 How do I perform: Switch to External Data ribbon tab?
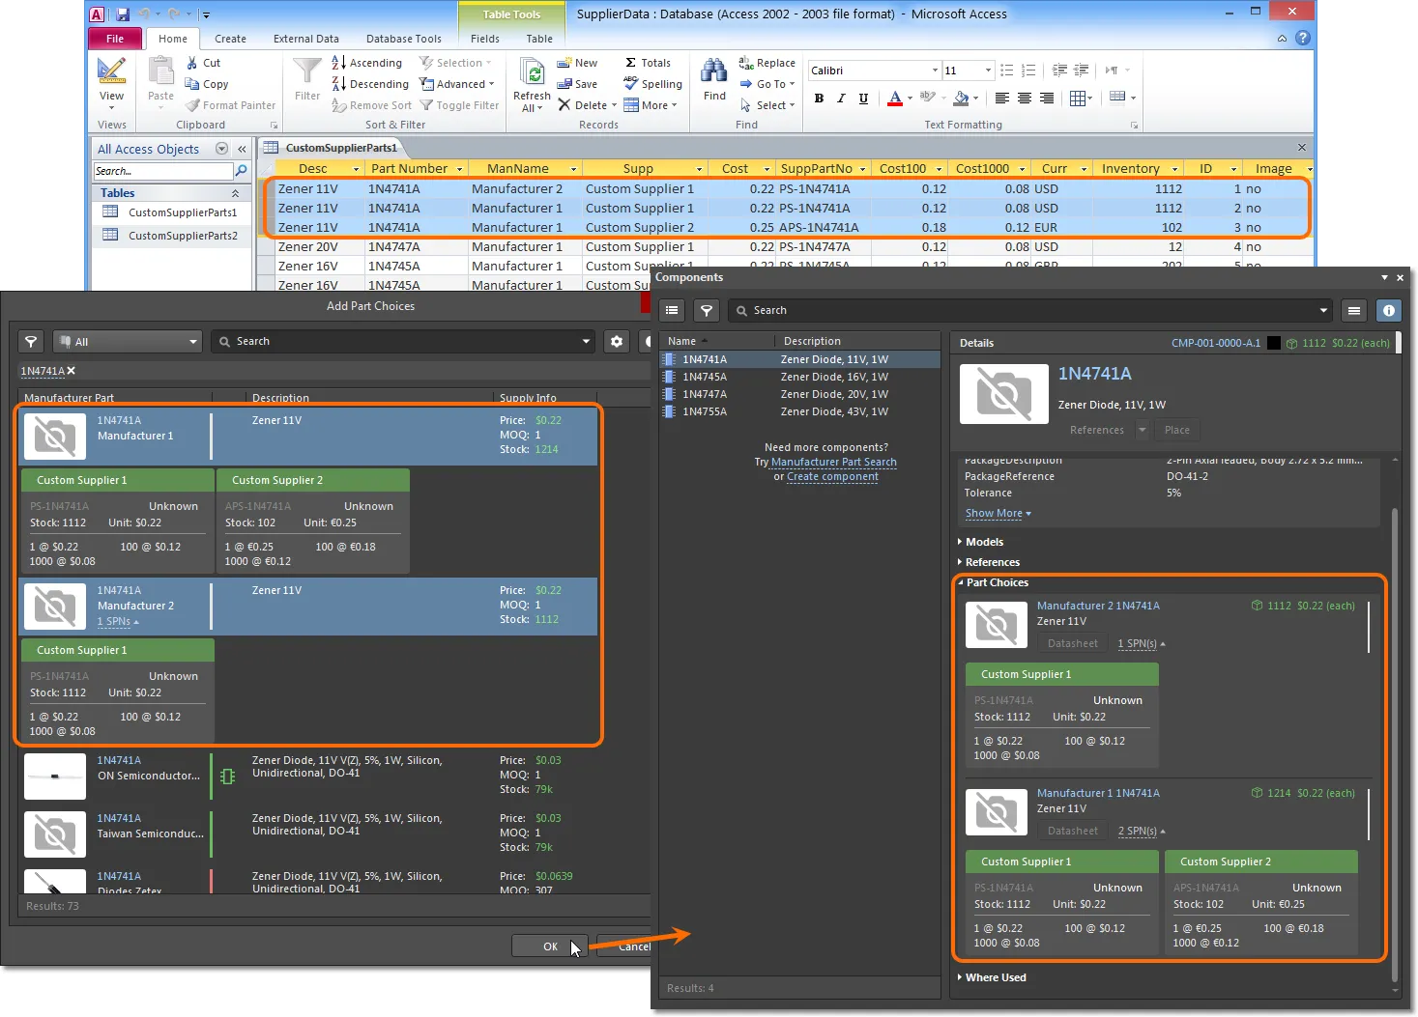click(306, 39)
